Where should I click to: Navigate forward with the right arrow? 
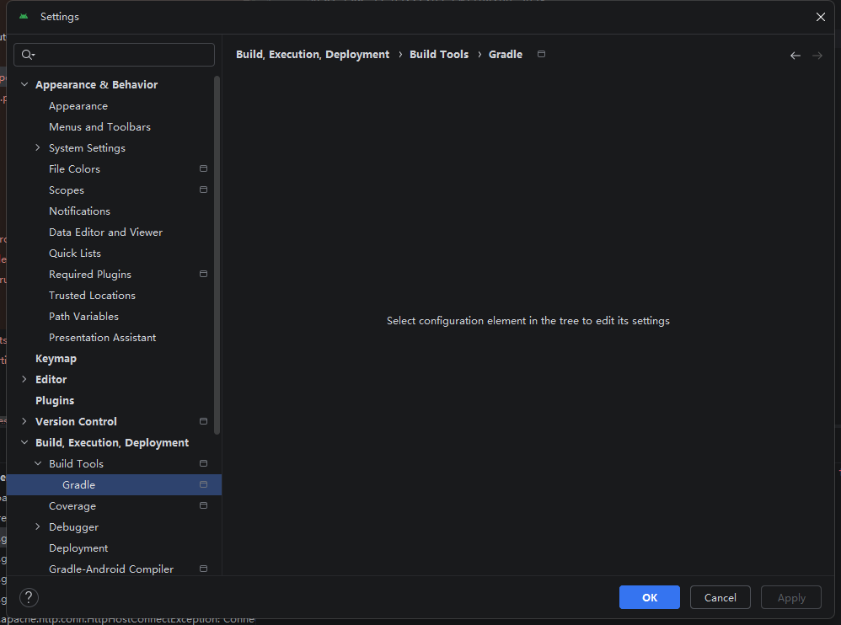click(817, 56)
